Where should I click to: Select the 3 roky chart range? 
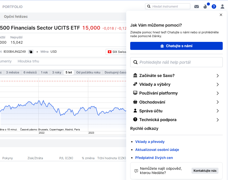point(57,72)
